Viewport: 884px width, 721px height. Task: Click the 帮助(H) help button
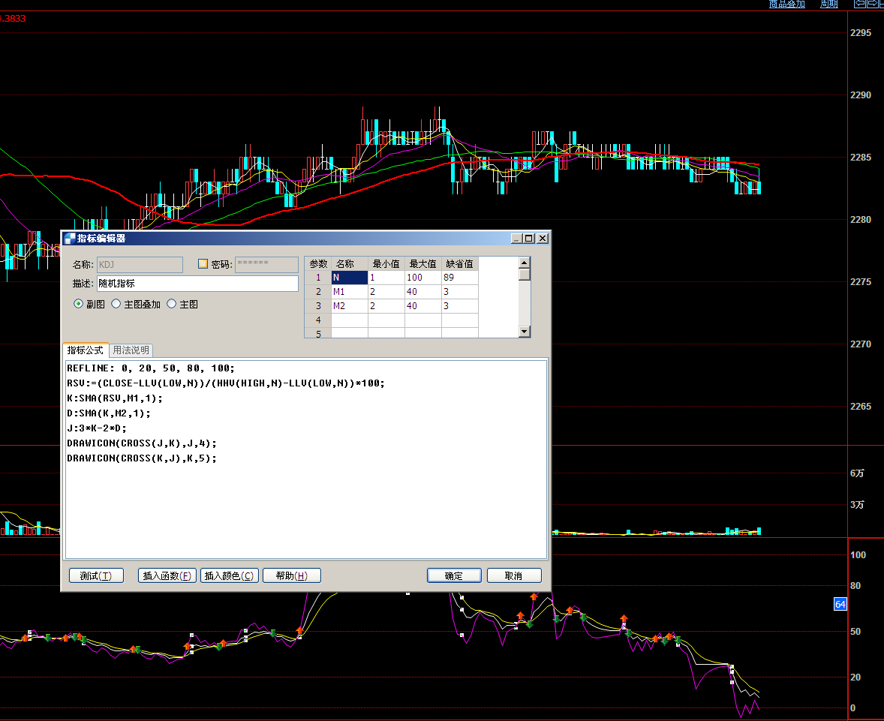pyautogui.click(x=291, y=575)
